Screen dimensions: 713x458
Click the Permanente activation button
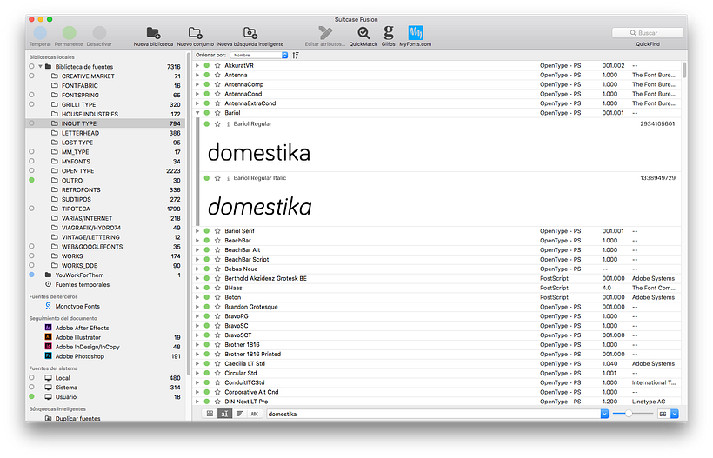[x=69, y=33]
